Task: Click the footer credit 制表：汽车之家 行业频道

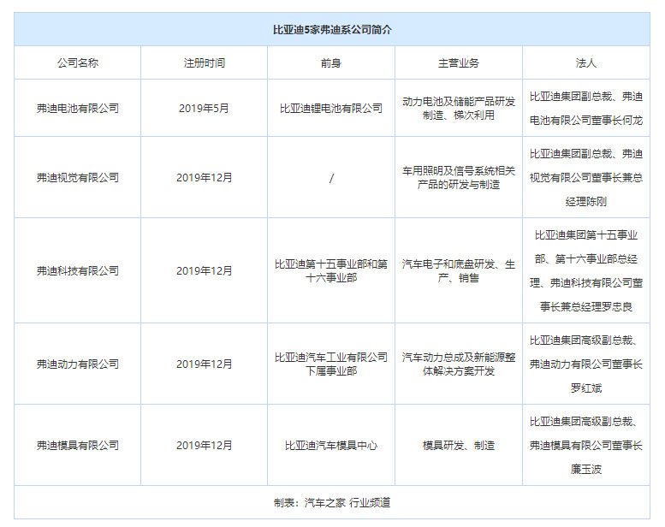Action: [332, 503]
